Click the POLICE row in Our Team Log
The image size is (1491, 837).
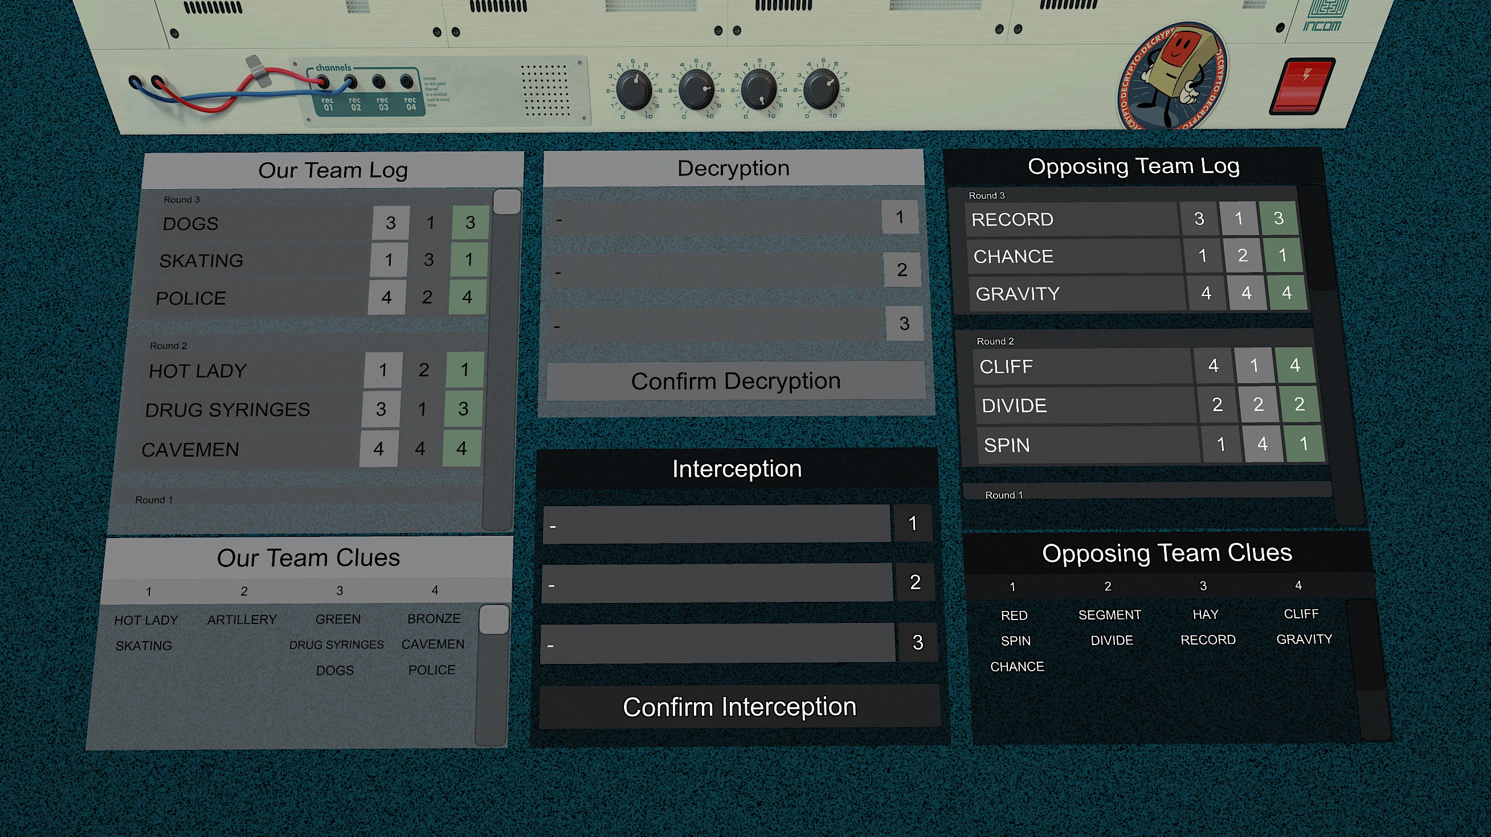click(320, 298)
